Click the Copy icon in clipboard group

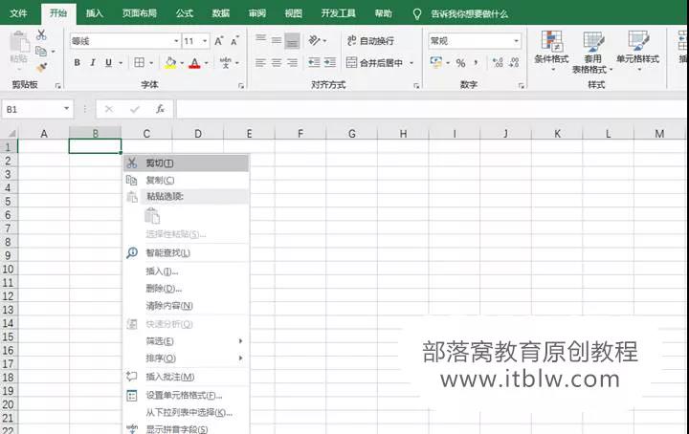41,52
